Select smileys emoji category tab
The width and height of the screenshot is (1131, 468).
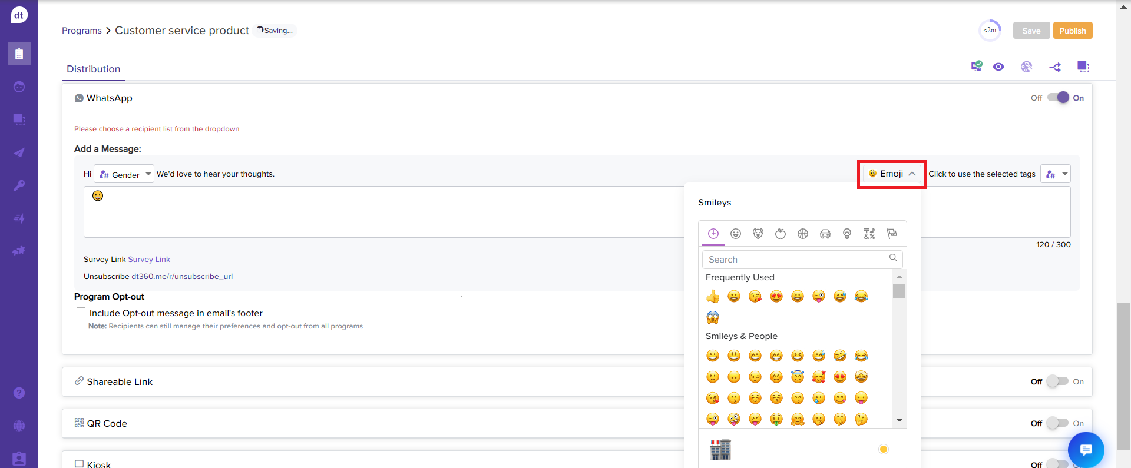tap(736, 234)
